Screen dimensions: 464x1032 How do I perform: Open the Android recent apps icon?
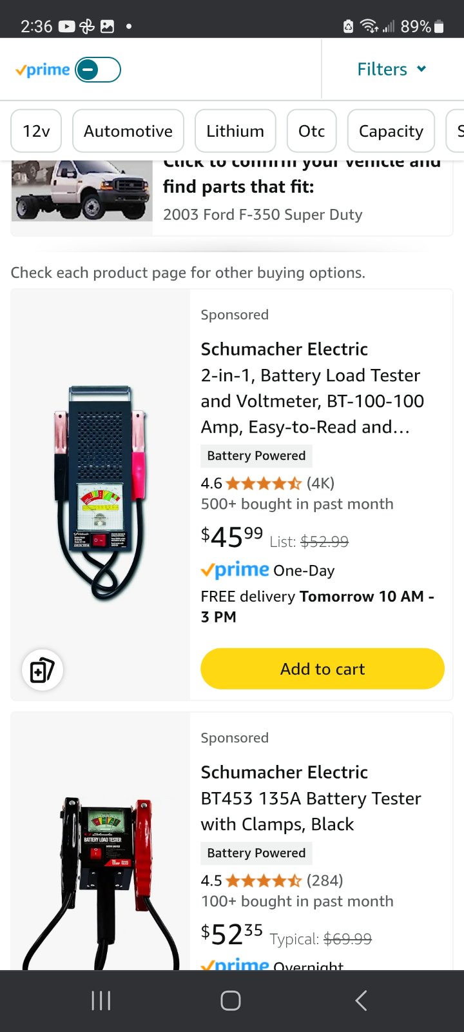[x=101, y=1000]
